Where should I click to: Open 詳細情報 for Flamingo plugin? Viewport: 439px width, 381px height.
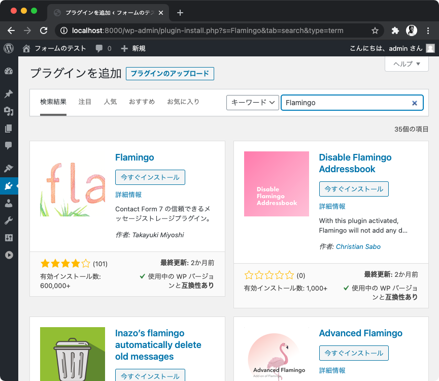tap(128, 195)
